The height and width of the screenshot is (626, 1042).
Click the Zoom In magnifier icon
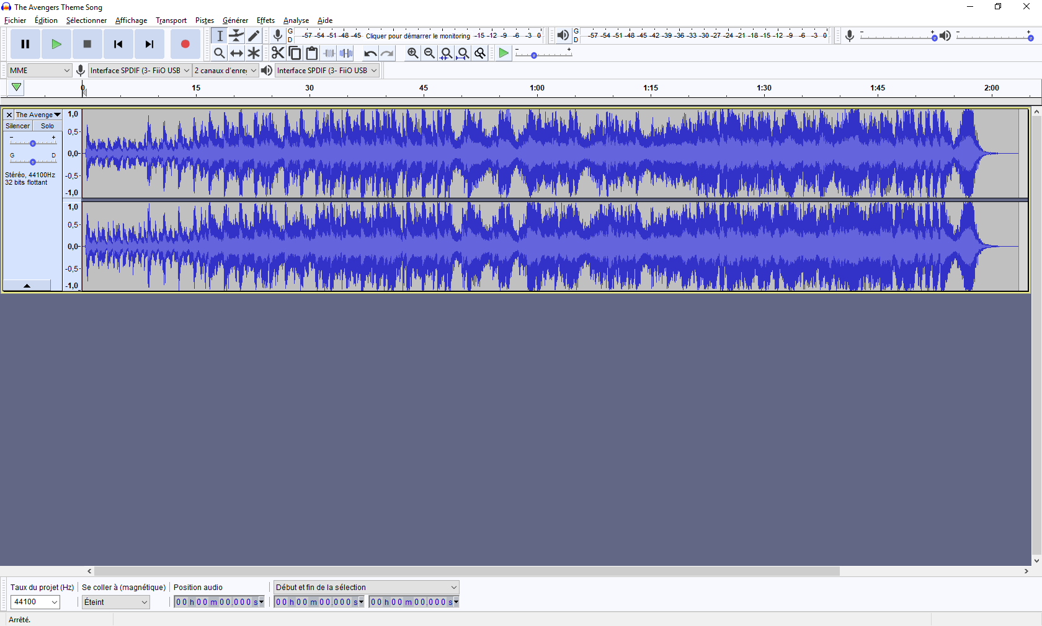[412, 53]
